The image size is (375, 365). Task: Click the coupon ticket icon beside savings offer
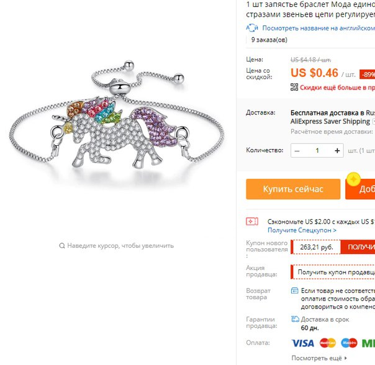252,222
